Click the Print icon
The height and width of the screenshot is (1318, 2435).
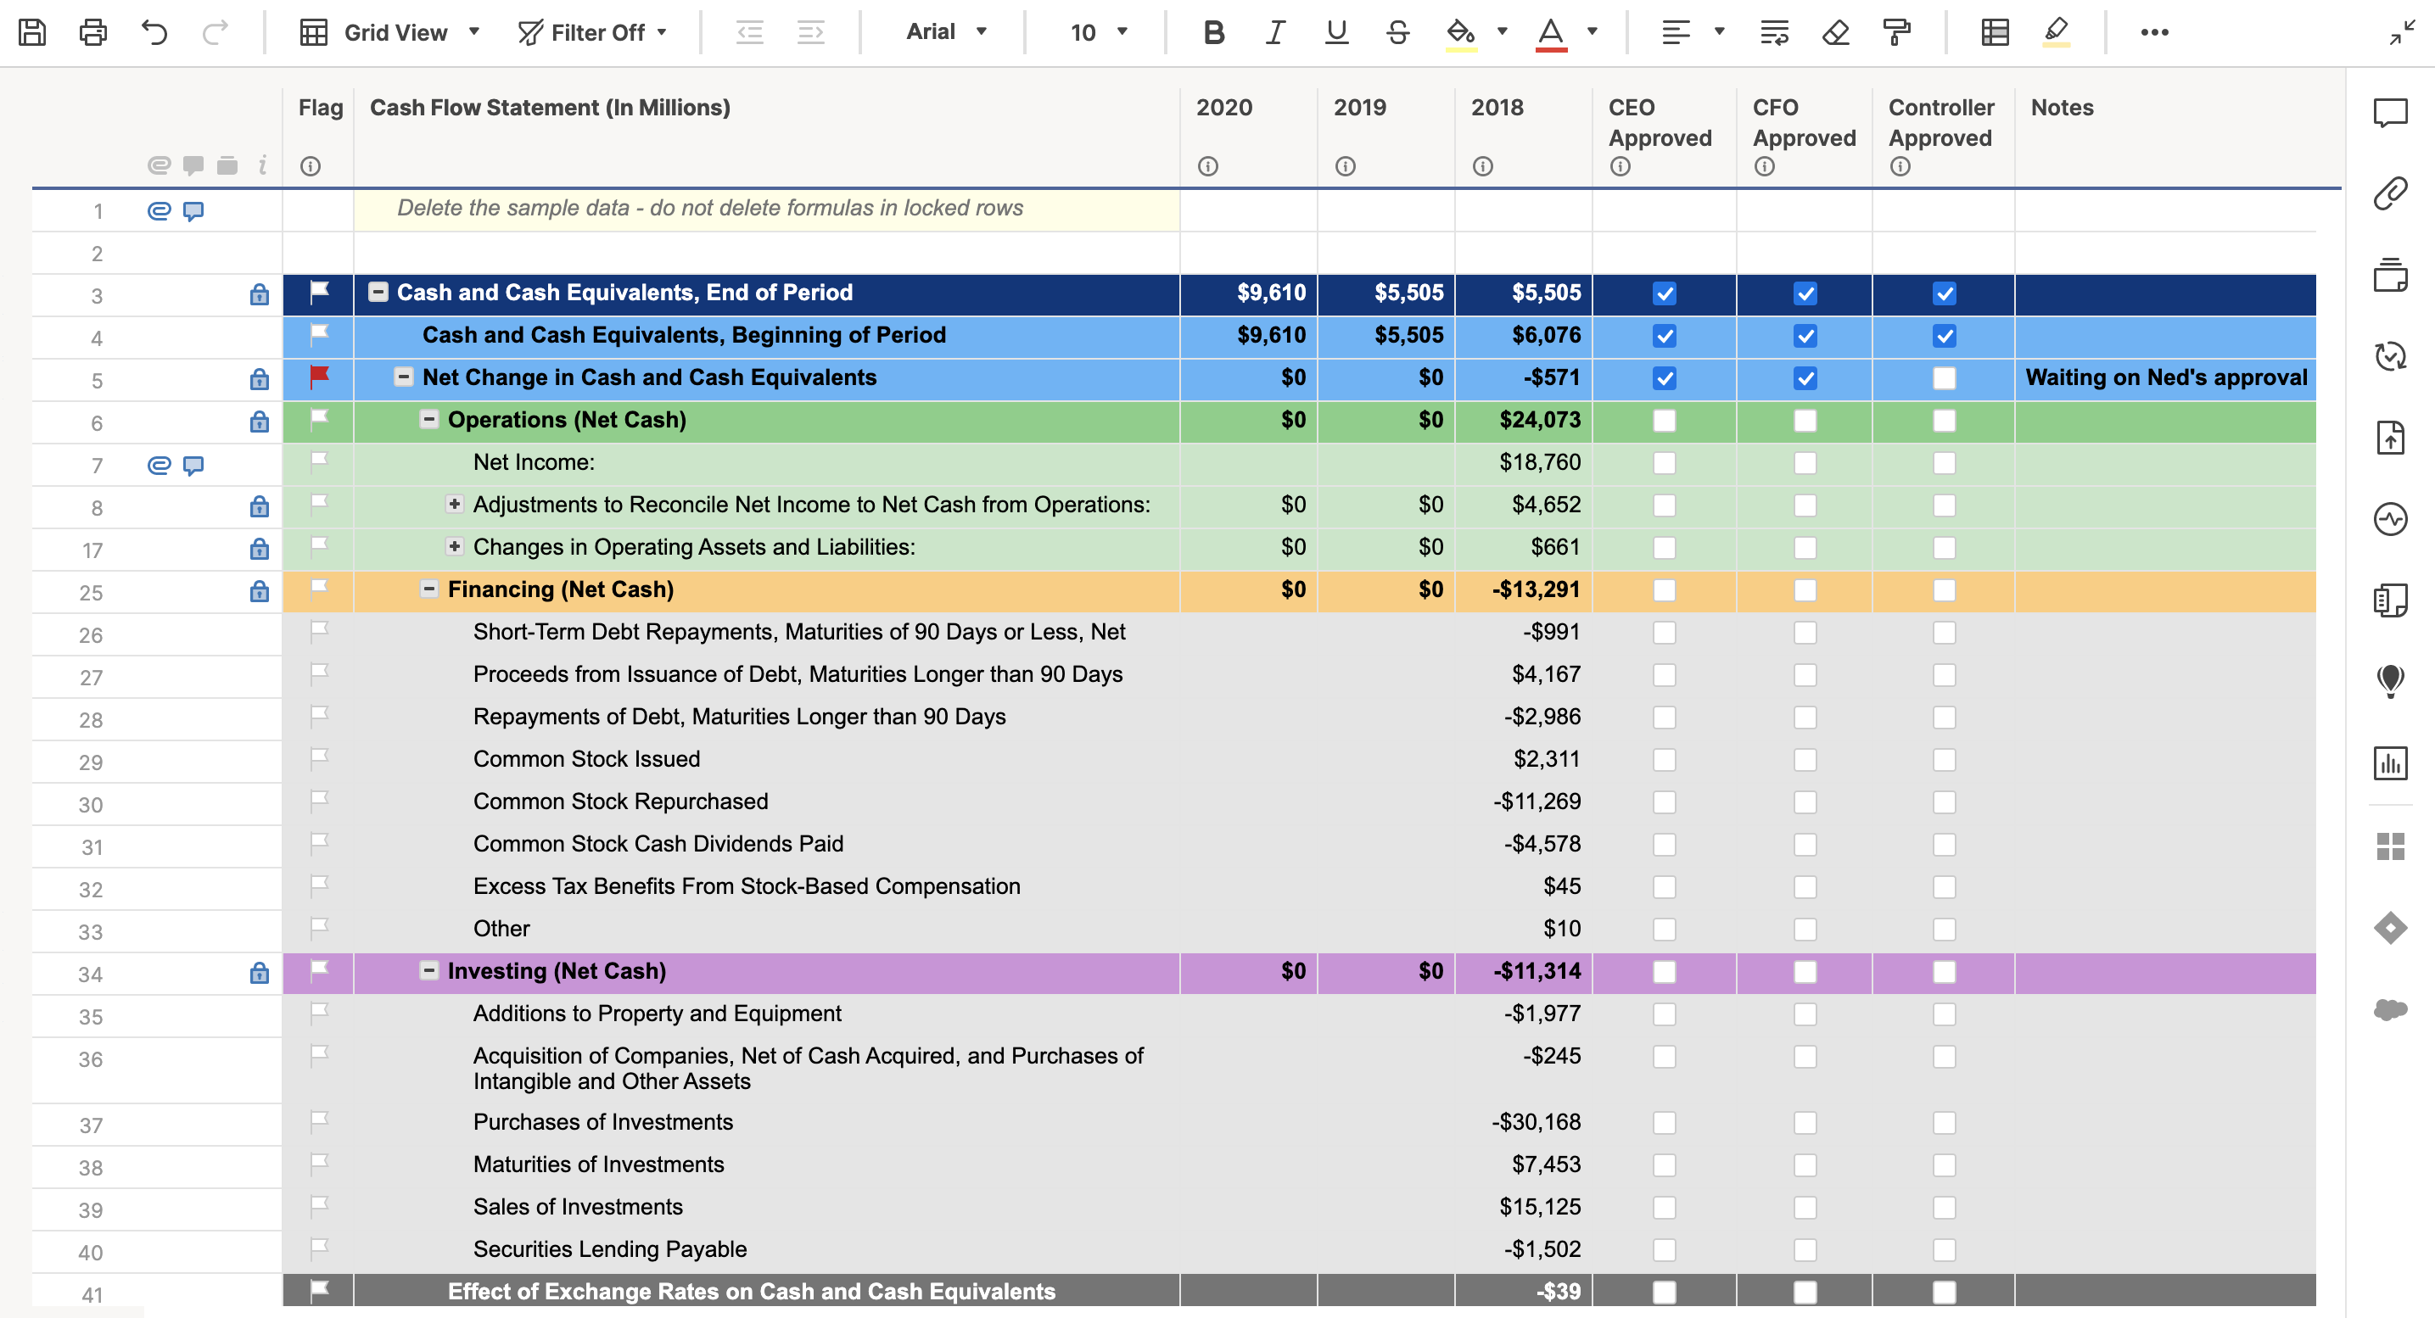[x=92, y=32]
